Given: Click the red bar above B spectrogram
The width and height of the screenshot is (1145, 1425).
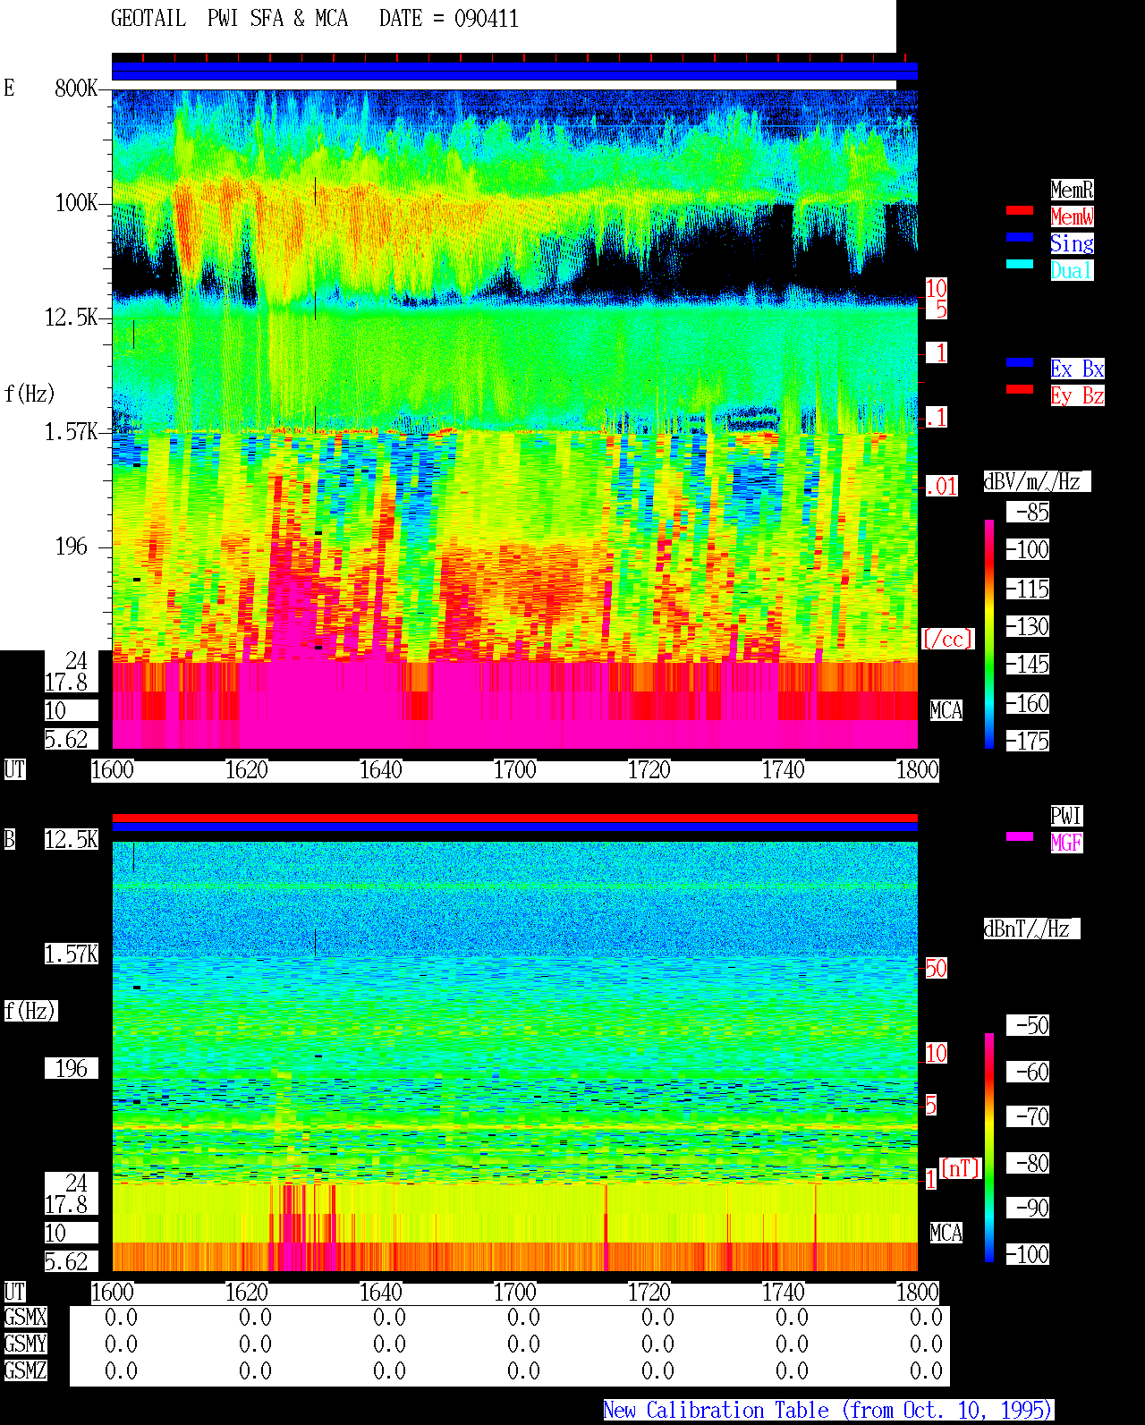Looking at the screenshot, I should 514,818.
